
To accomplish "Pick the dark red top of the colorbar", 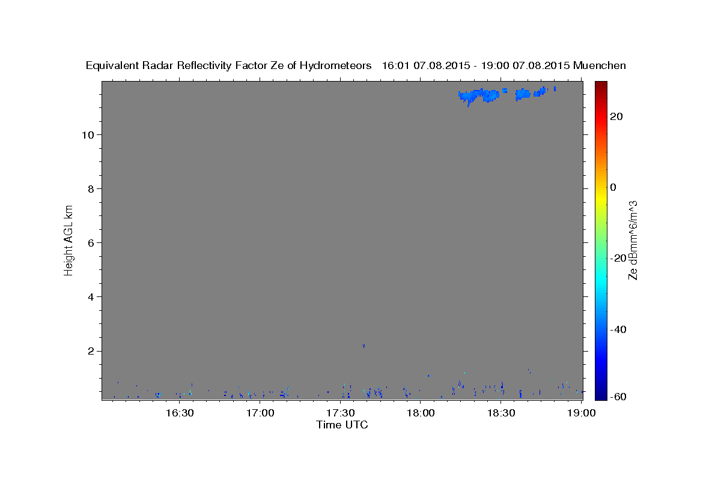I will click(x=601, y=86).
